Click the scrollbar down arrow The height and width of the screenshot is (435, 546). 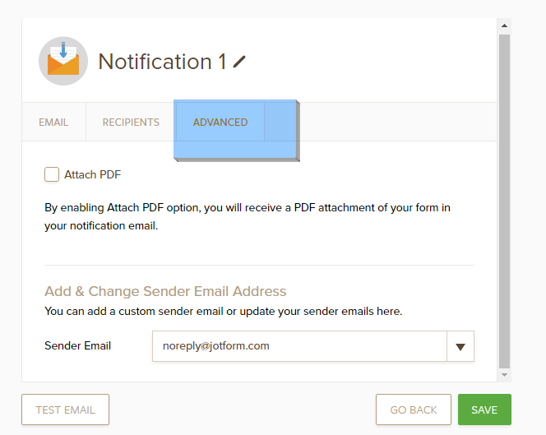coord(504,375)
